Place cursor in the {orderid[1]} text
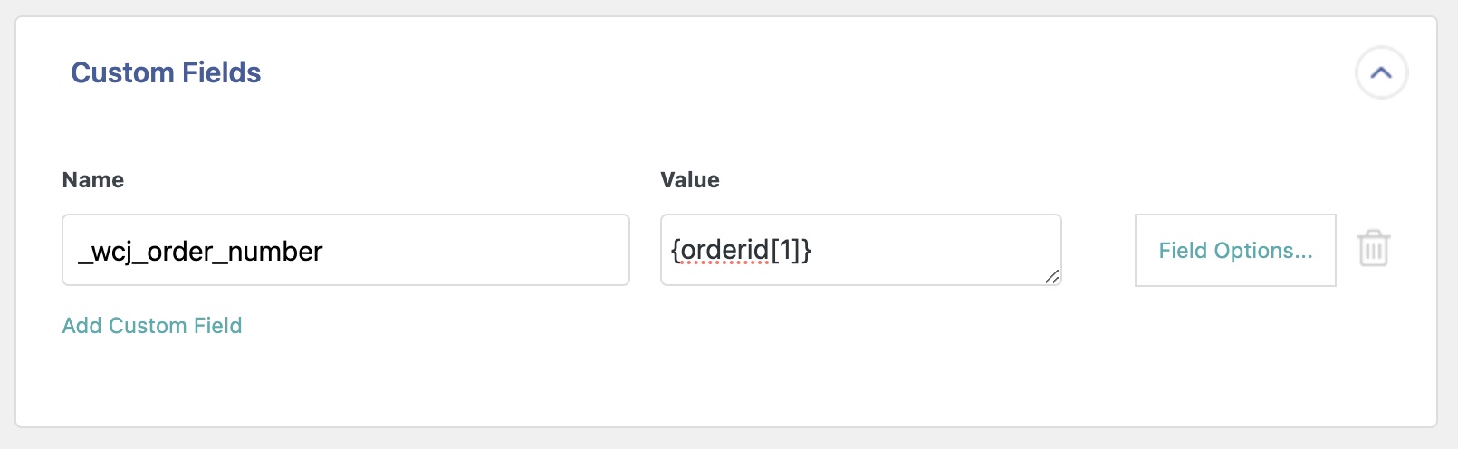1458x449 pixels. point(741,250)
